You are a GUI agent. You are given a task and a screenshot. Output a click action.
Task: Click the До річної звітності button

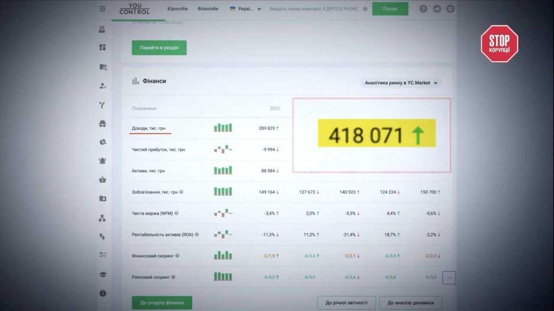(346, 303)
